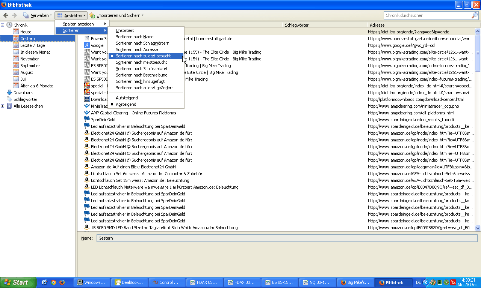This screenshot has height=288, width=481.
Task: Select the platformdownloads.com download-center address
Action: coord(416,99)
